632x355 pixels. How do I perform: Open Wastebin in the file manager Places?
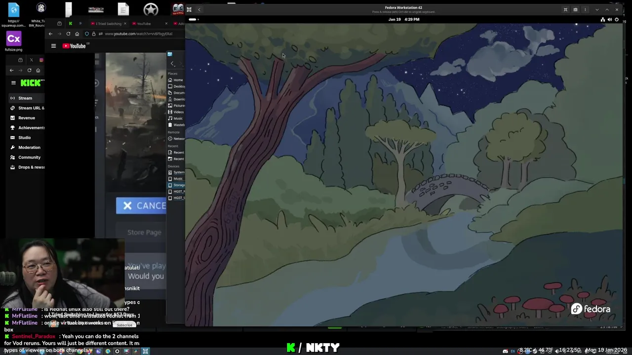(x=176, y=125)
